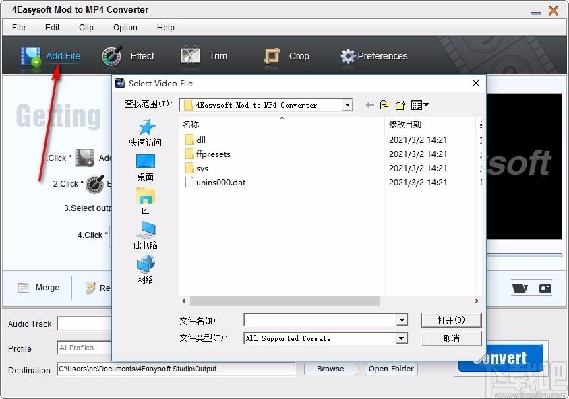Go back using the dialog's back arrow
Viewport: 569px width, 399px height.
[x=369, y=105]
